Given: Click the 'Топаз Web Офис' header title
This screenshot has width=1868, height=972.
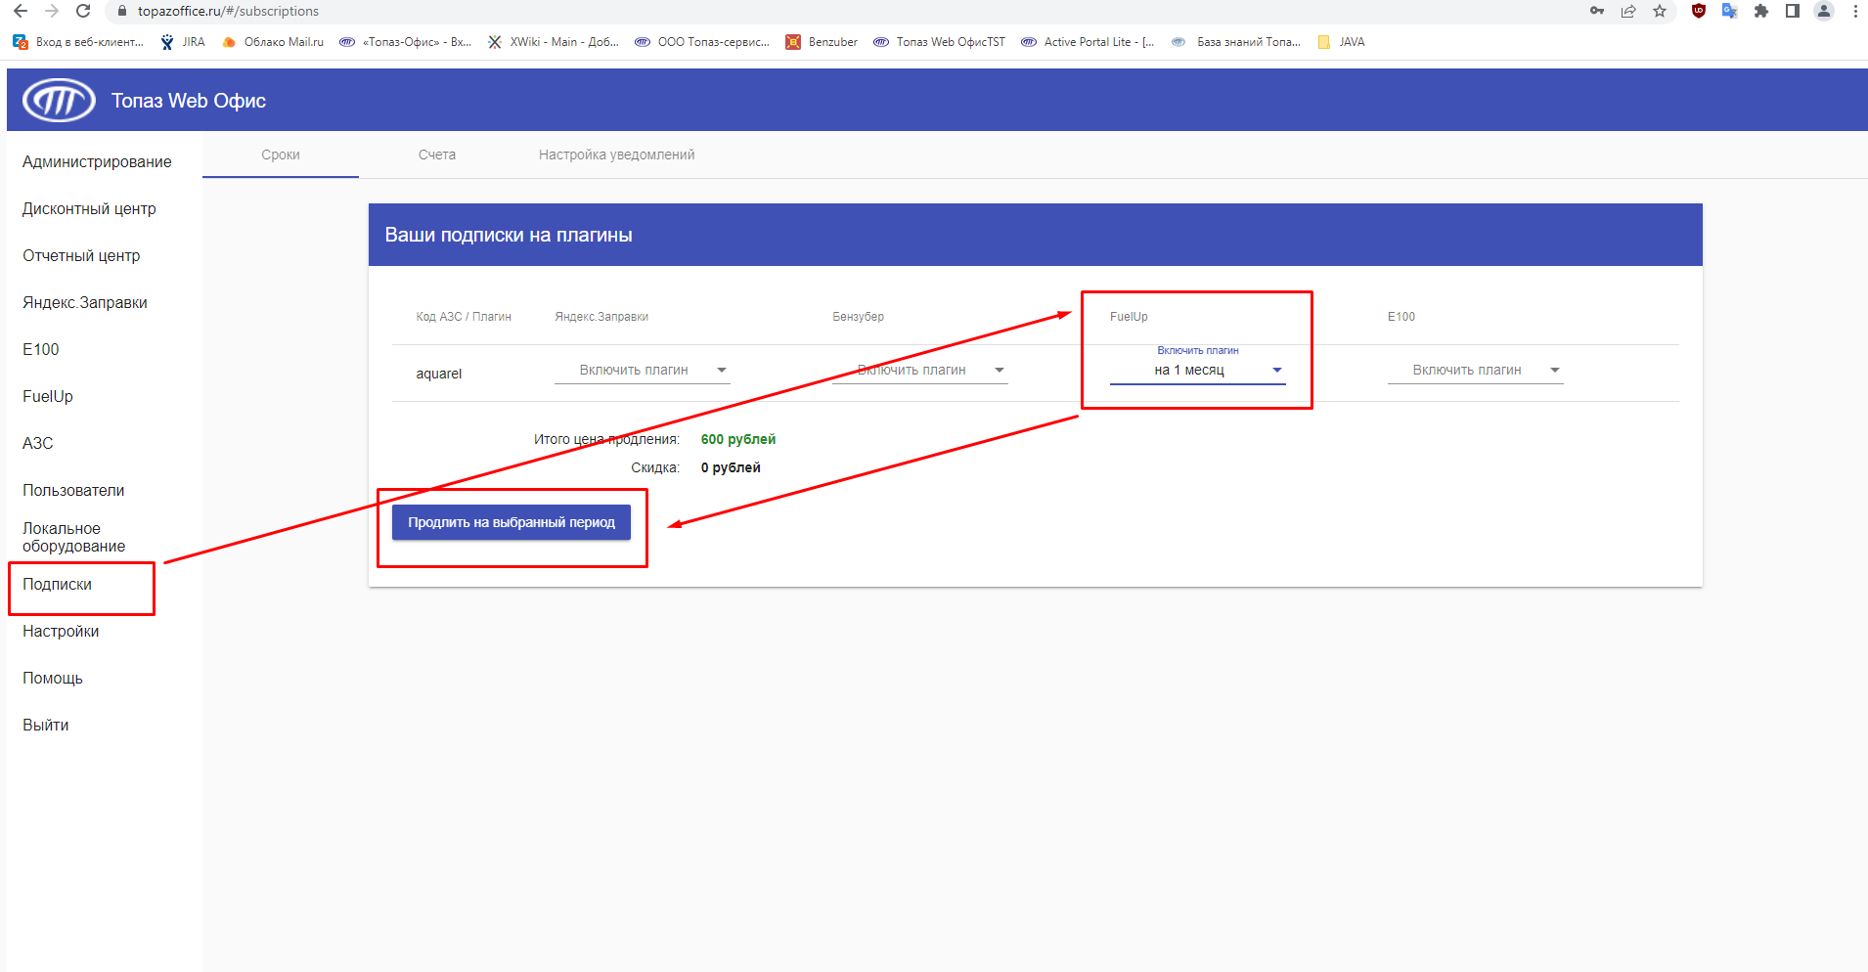Looking at the screenshot, I should (x=189, y=101).
